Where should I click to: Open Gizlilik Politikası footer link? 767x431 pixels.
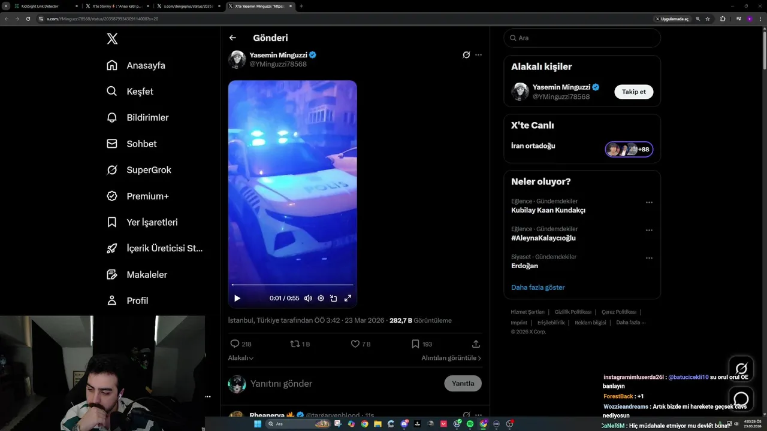573,312
